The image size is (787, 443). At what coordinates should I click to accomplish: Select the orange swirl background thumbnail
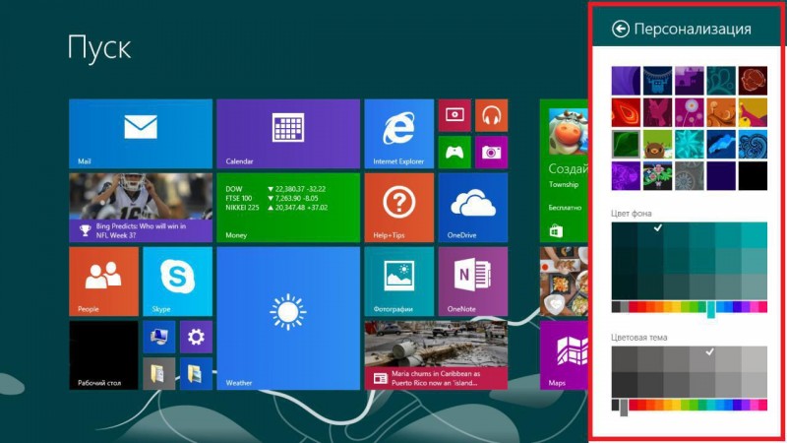point(721,112)
